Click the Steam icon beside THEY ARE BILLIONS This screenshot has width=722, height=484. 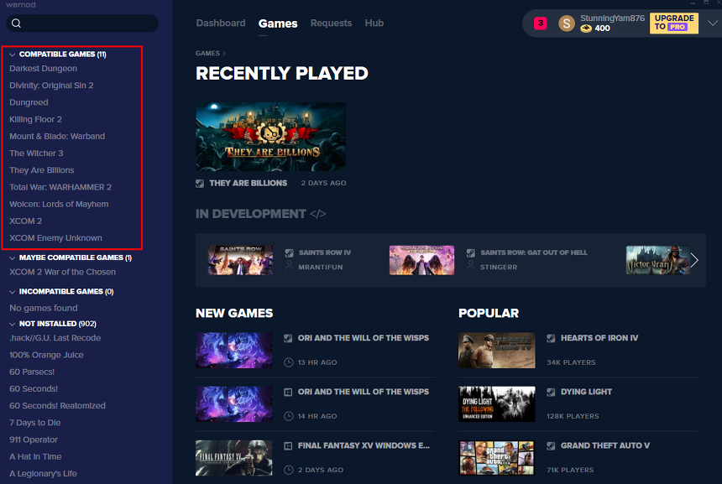pyautogui.click(x=199, y=184)
